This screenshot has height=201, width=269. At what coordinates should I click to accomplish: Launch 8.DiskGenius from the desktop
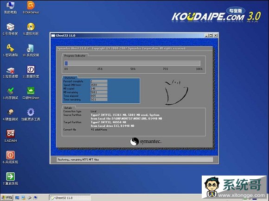(x=31, y=7)
